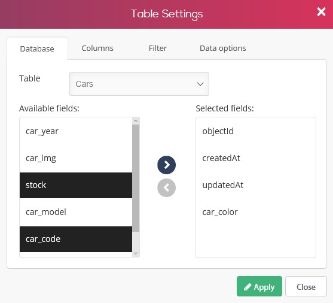Click the Close button
The height and width of the screenshot is (303, 333).
pos(306,286)
